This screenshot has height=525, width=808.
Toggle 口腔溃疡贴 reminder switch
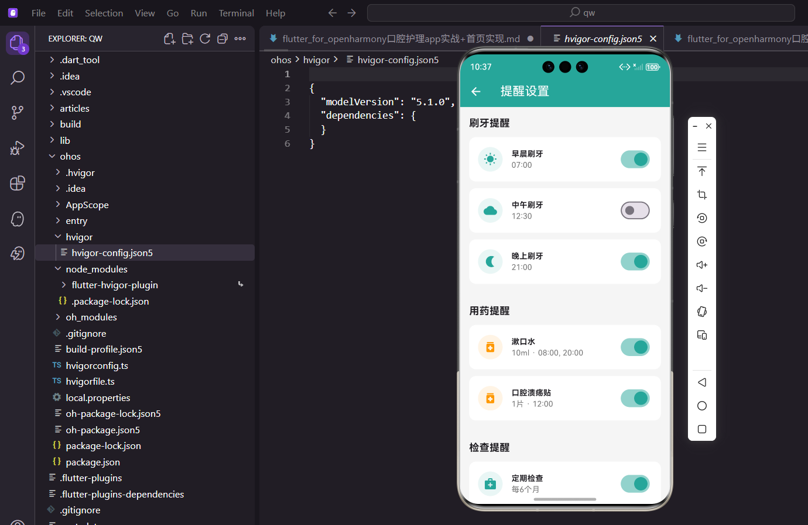coord(635,398)
